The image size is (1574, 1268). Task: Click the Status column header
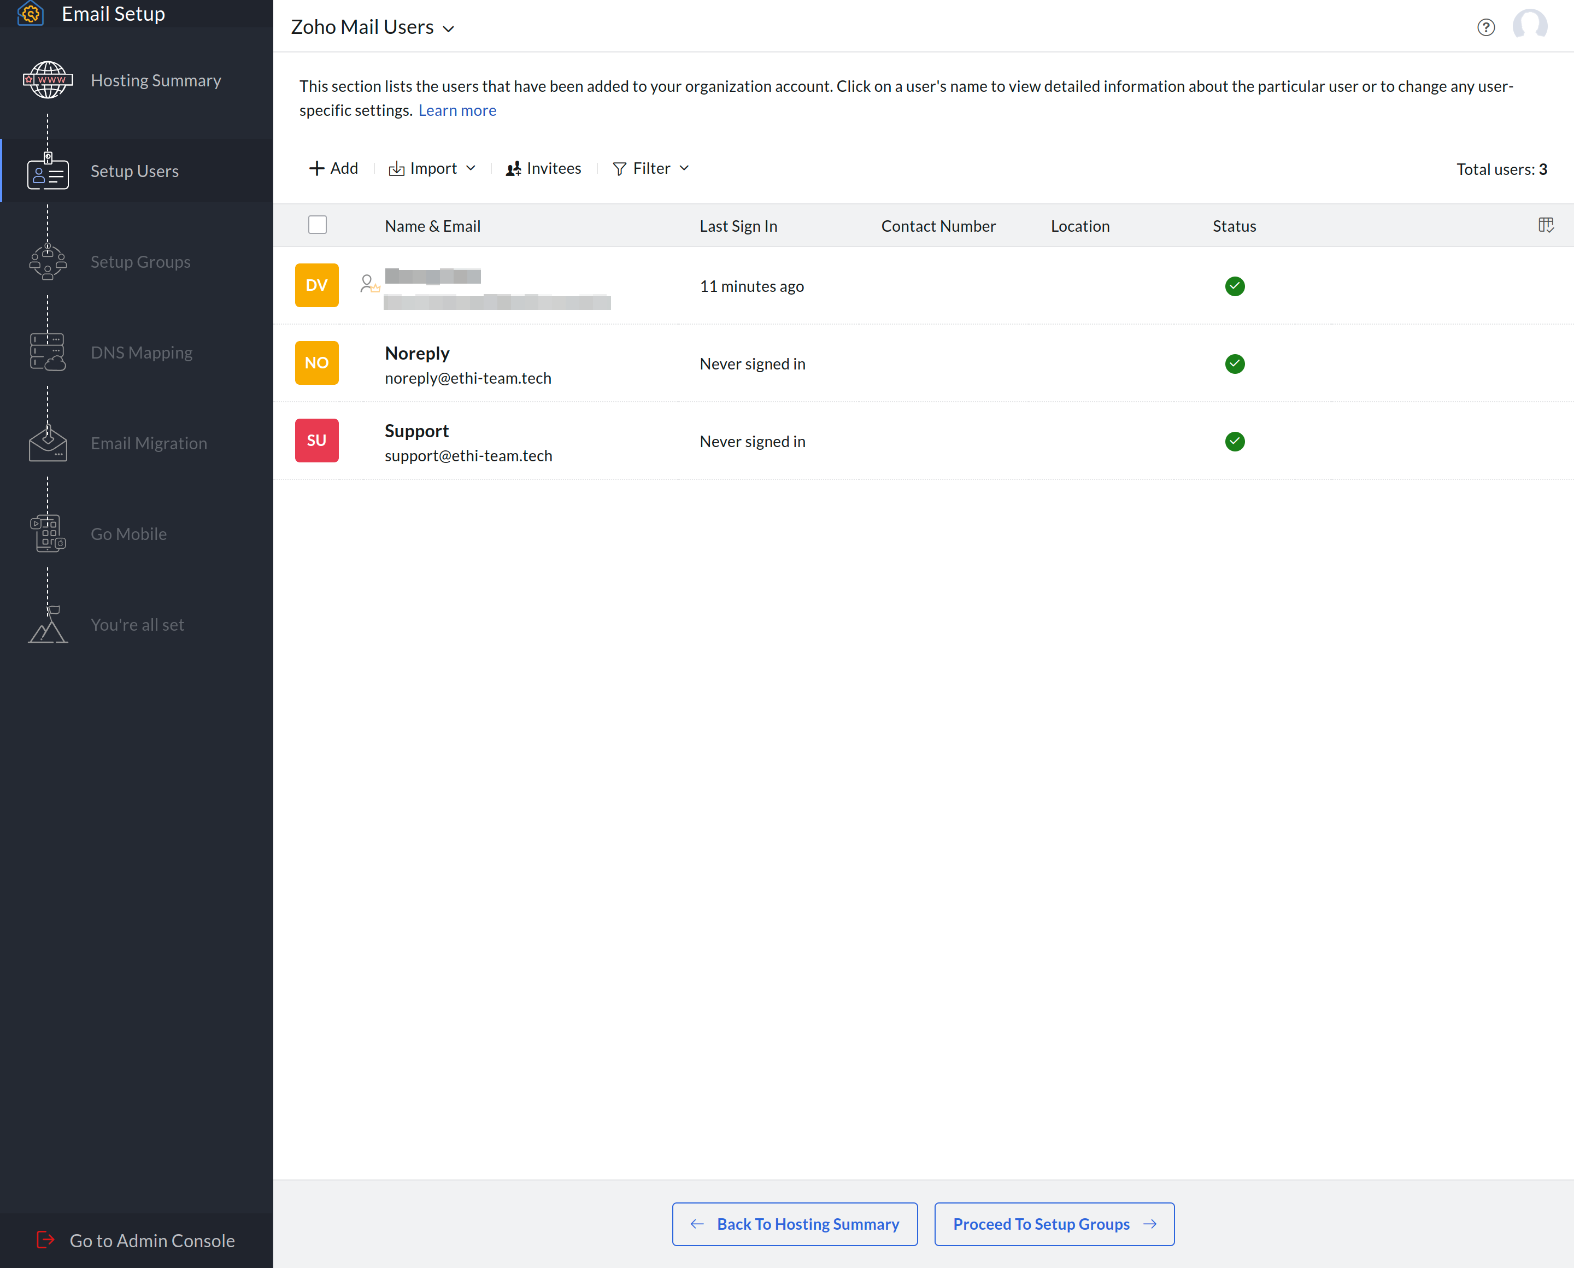[1235, 226]
